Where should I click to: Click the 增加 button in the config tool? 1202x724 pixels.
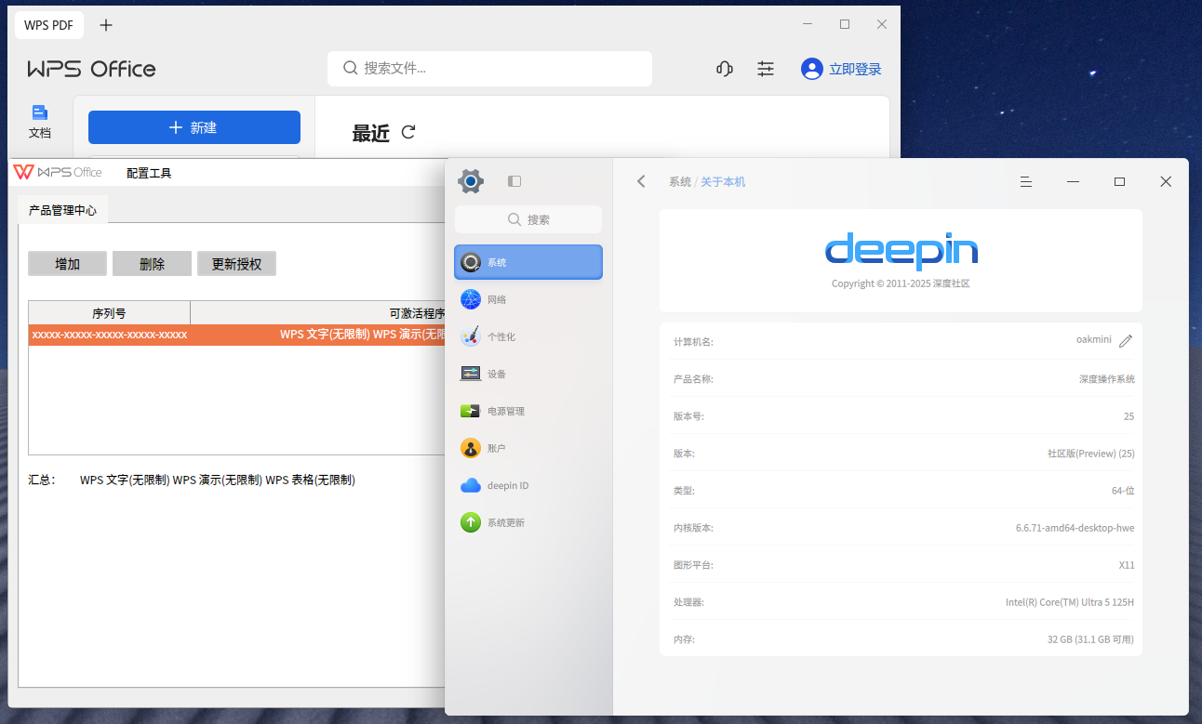[67, 264]
